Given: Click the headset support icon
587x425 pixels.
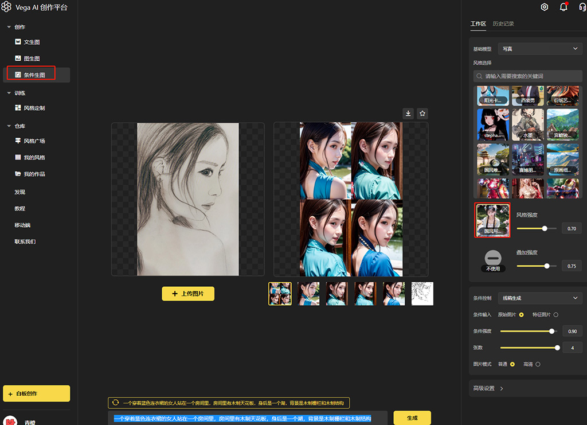Looking at the screenshot, I should (582, 7).
